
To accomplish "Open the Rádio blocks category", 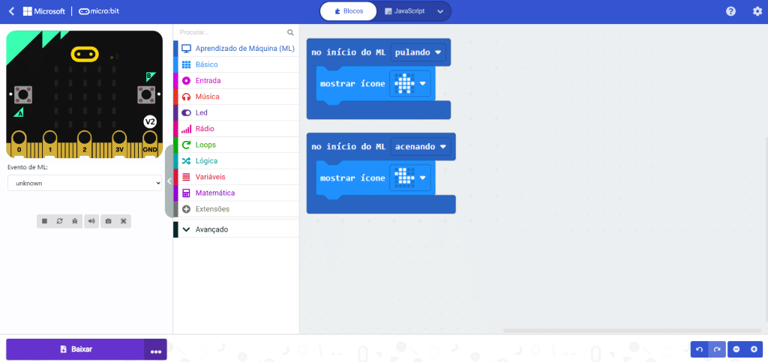I will [236, 129].
